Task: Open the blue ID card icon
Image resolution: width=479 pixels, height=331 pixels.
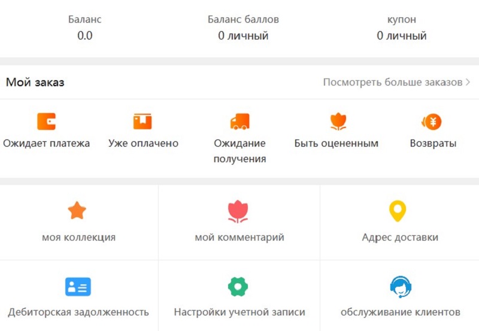Action: click(78, 287)
